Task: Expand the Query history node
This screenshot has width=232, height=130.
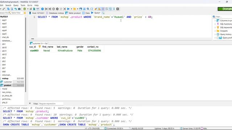Action: (215, 34)
